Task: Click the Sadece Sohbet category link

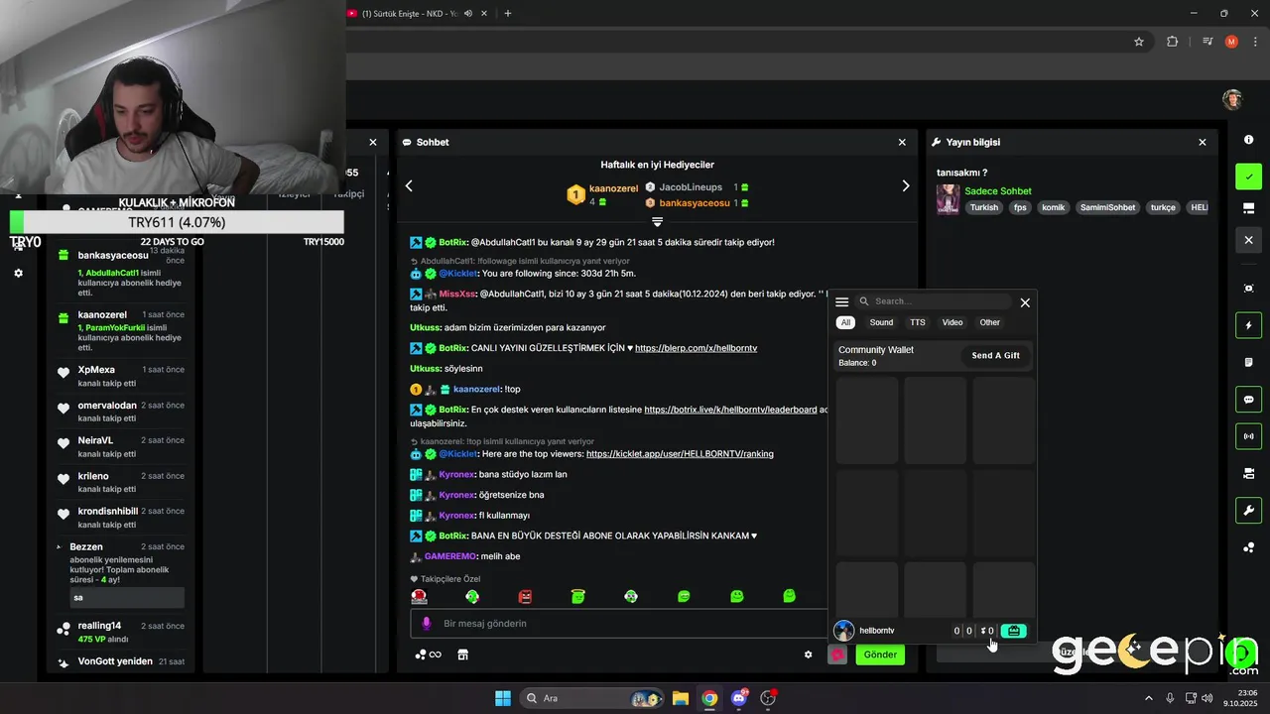Action: pyautogui.click(x=998, y=191)
